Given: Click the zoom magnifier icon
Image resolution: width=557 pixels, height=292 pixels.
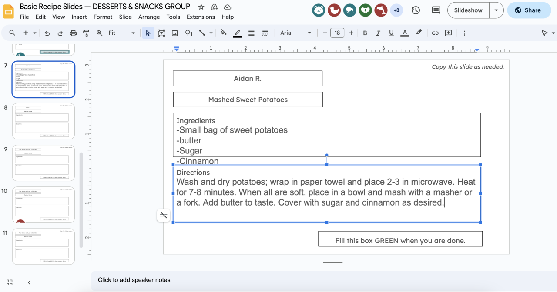Looking at the screenshot, I should 99,33.
